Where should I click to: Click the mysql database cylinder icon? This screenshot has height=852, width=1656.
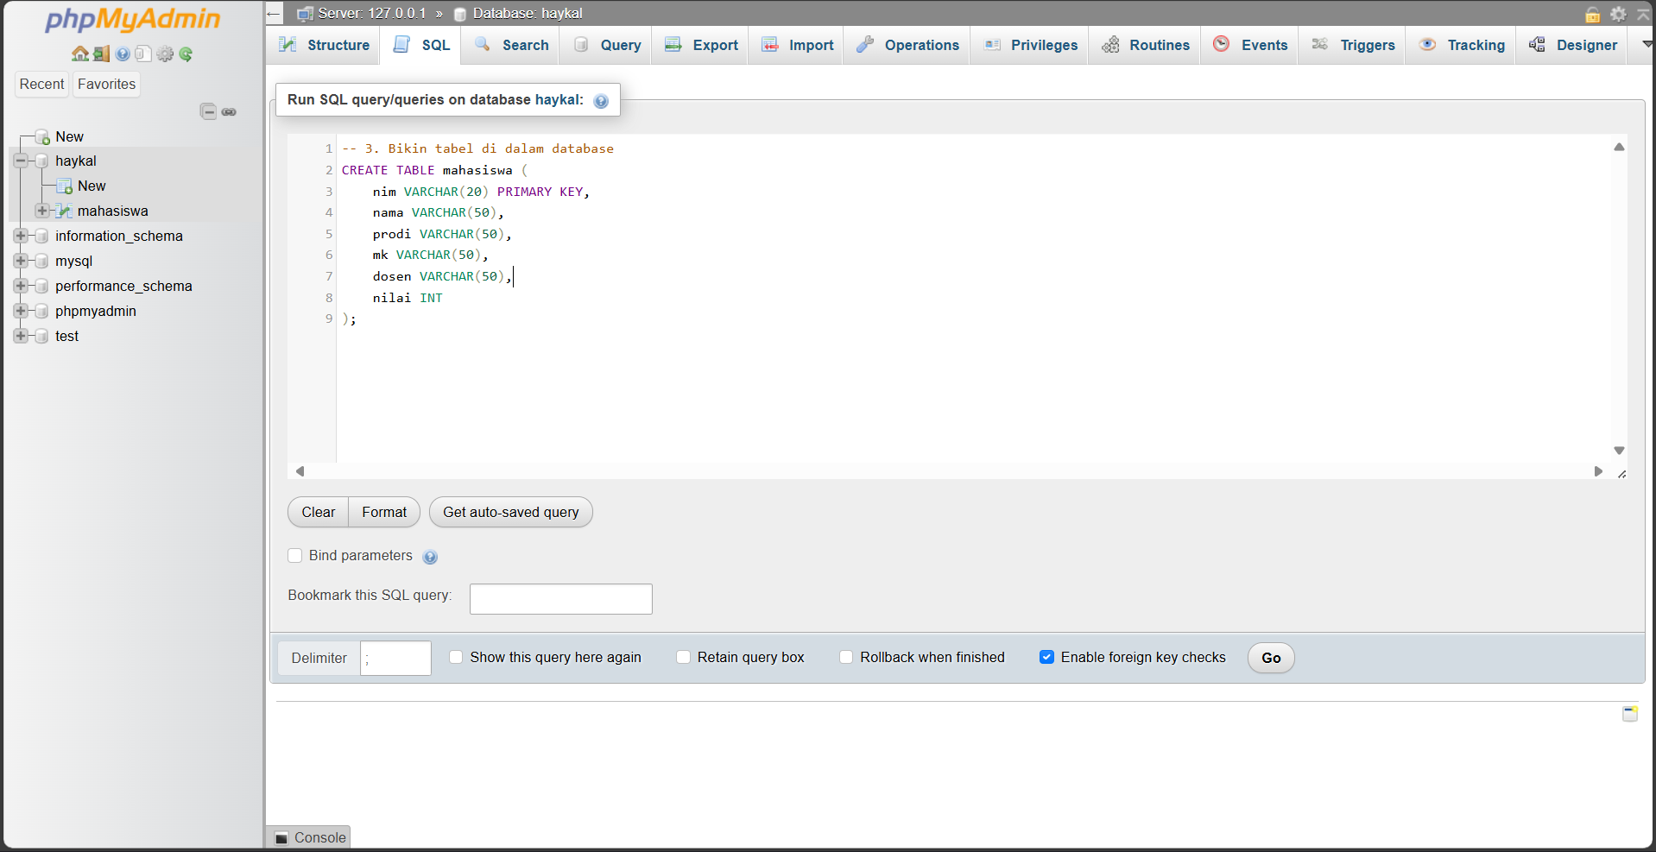41,261
